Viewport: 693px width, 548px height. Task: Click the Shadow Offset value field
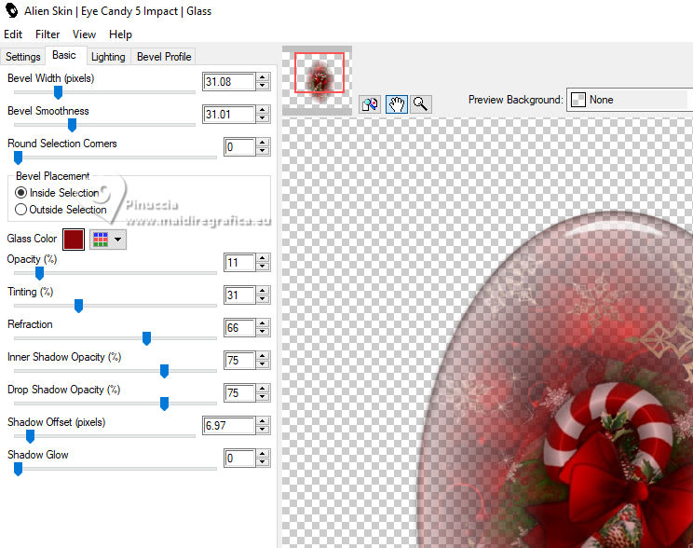click(x=229, y=426)
